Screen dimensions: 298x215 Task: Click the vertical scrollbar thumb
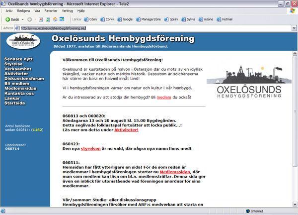pos(295,111)
